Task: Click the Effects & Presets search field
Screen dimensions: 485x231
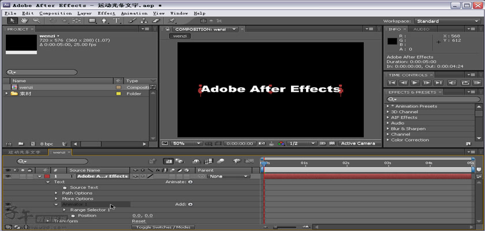Action: [434, 99]
